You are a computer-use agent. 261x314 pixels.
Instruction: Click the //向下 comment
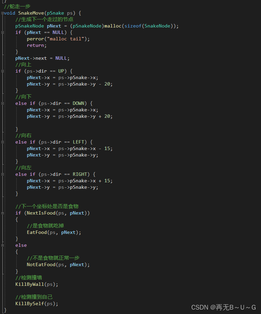(x=23, y=97)
